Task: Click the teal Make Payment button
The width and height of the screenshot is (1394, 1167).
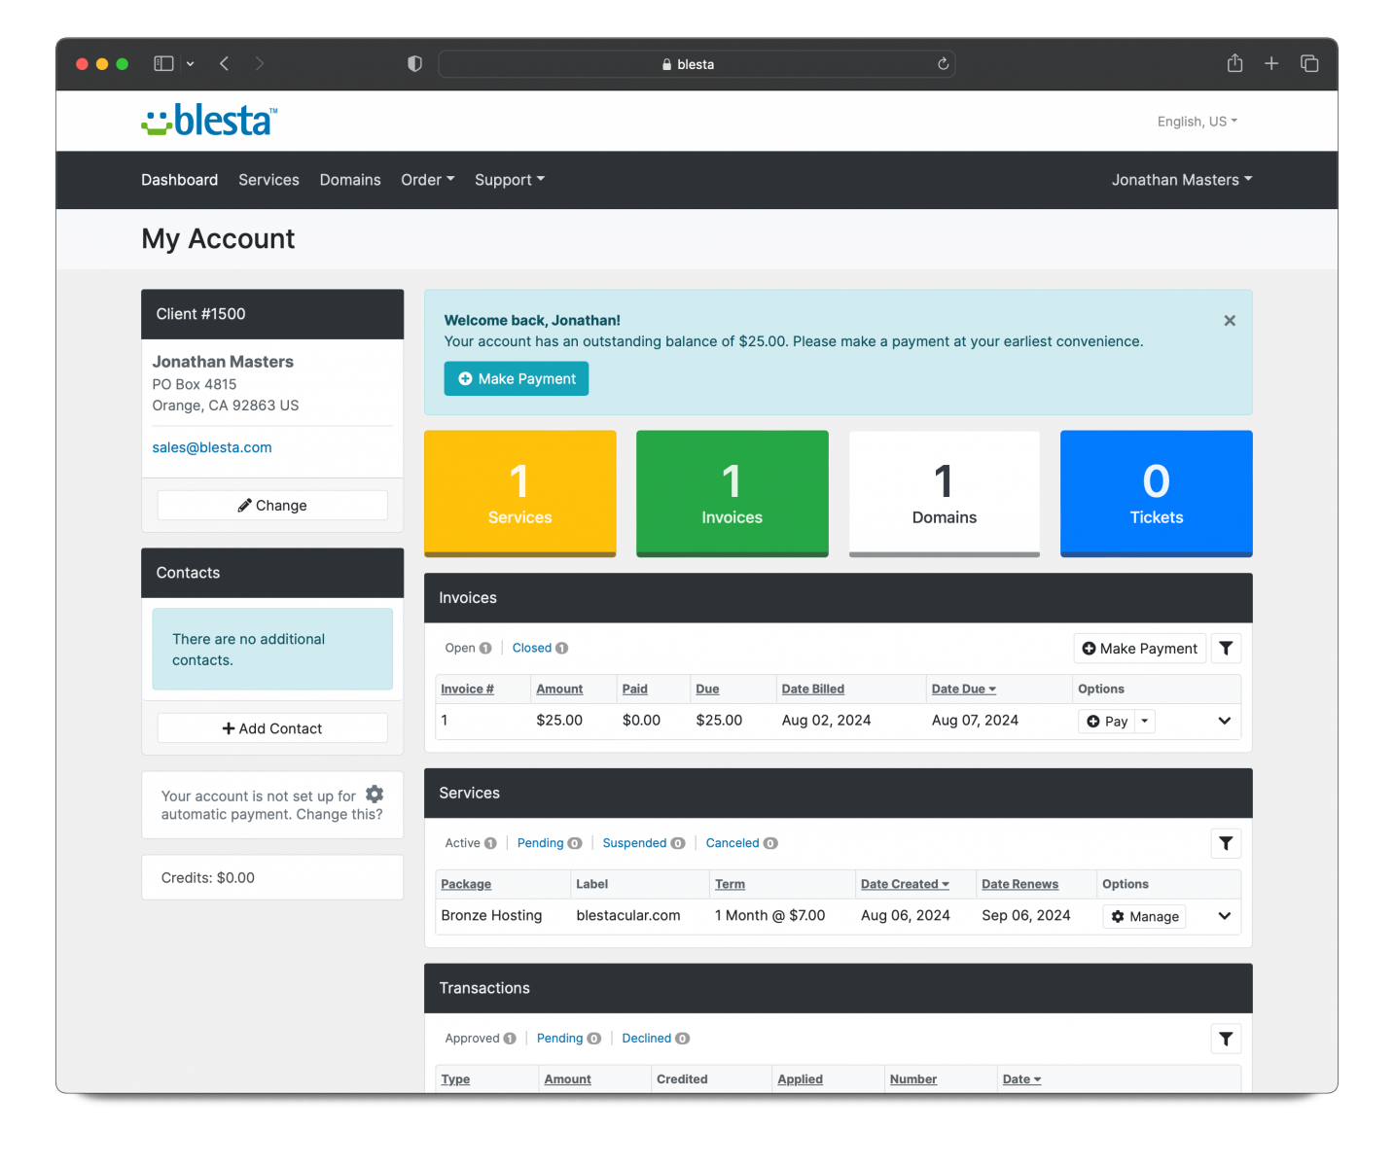Action: (517, 379)
